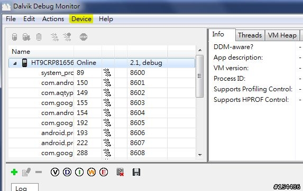Click the green plus add filter icon
Image resolution: width=303 pixels, height=191 pixels.
coord(14,172)
